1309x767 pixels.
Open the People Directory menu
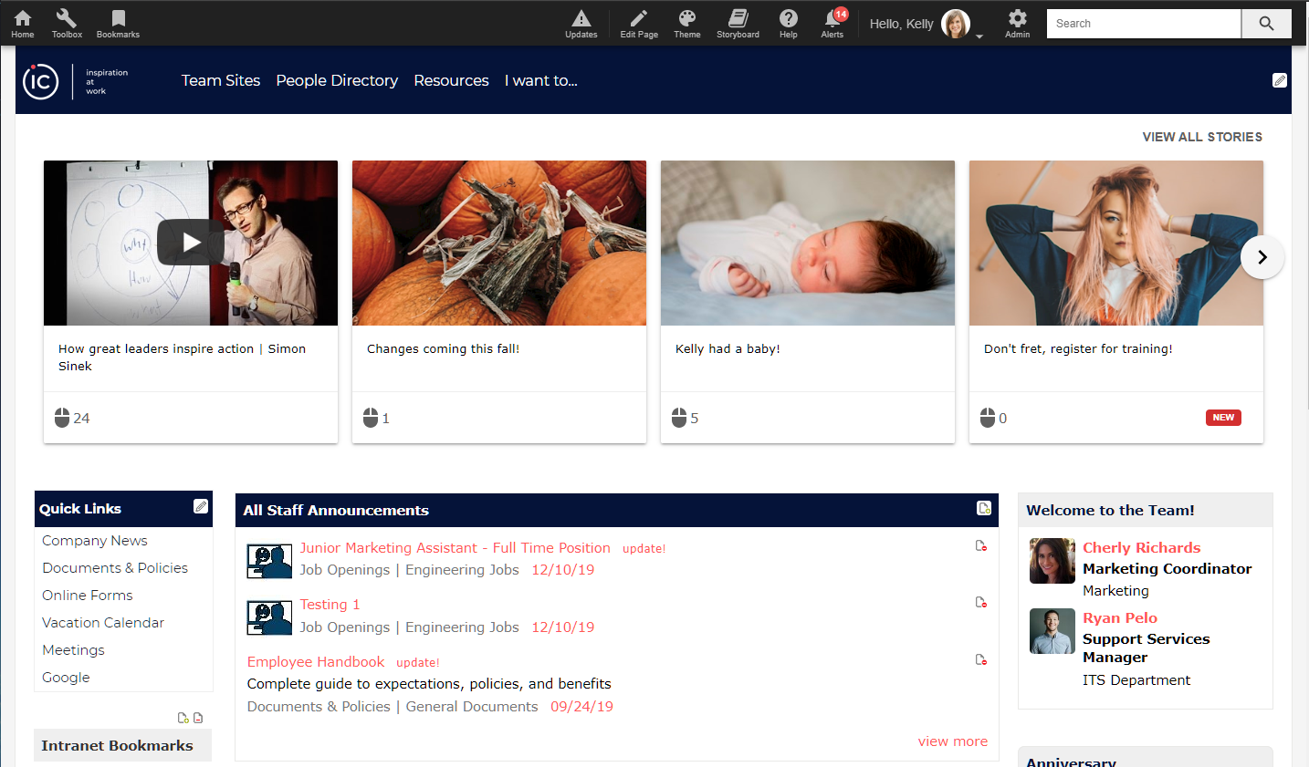337,80
